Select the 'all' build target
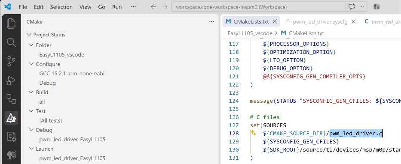This screenshot has width=401, height=164. click(42, 101)
